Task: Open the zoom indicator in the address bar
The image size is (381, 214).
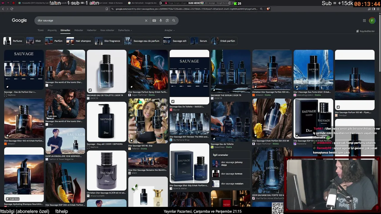Action: (x=261, y=9)
